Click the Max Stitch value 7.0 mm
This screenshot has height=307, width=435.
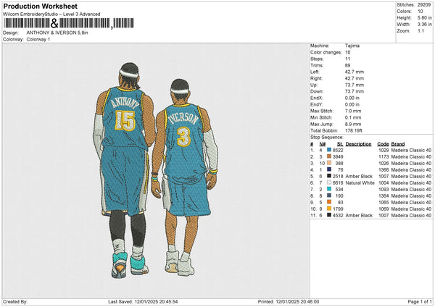point(353,111)
